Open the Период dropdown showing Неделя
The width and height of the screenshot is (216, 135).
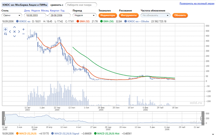84,15
